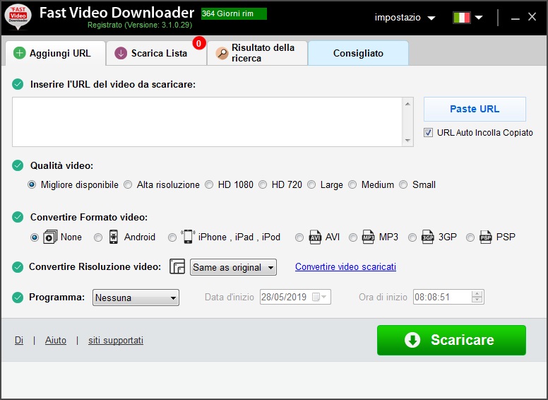Click the AVI file icon
The width and height of the screenshot is (548, 400).
315,237
